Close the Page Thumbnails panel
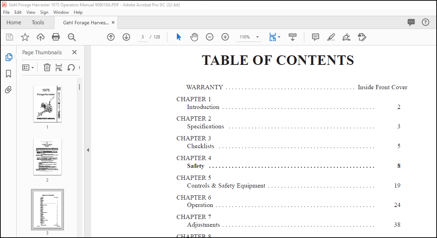The height and width of the screenshot is (238, 437). (74, 52)
